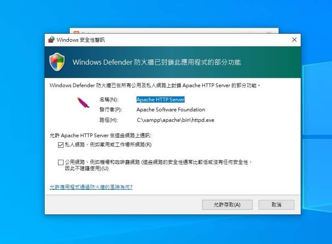Click the highlighted Apache HTTP Server name field
This screenshot has width=332, height=244.
[x=160, y=100]
